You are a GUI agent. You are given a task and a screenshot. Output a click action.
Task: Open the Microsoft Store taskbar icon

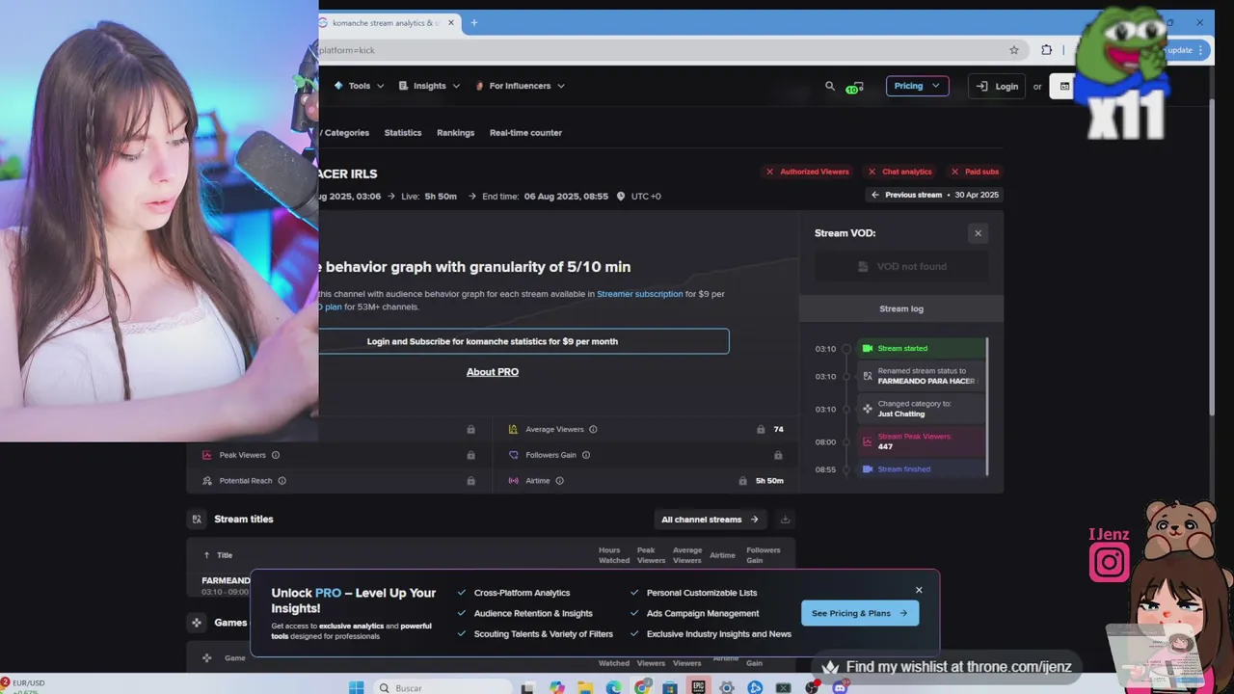670,688
